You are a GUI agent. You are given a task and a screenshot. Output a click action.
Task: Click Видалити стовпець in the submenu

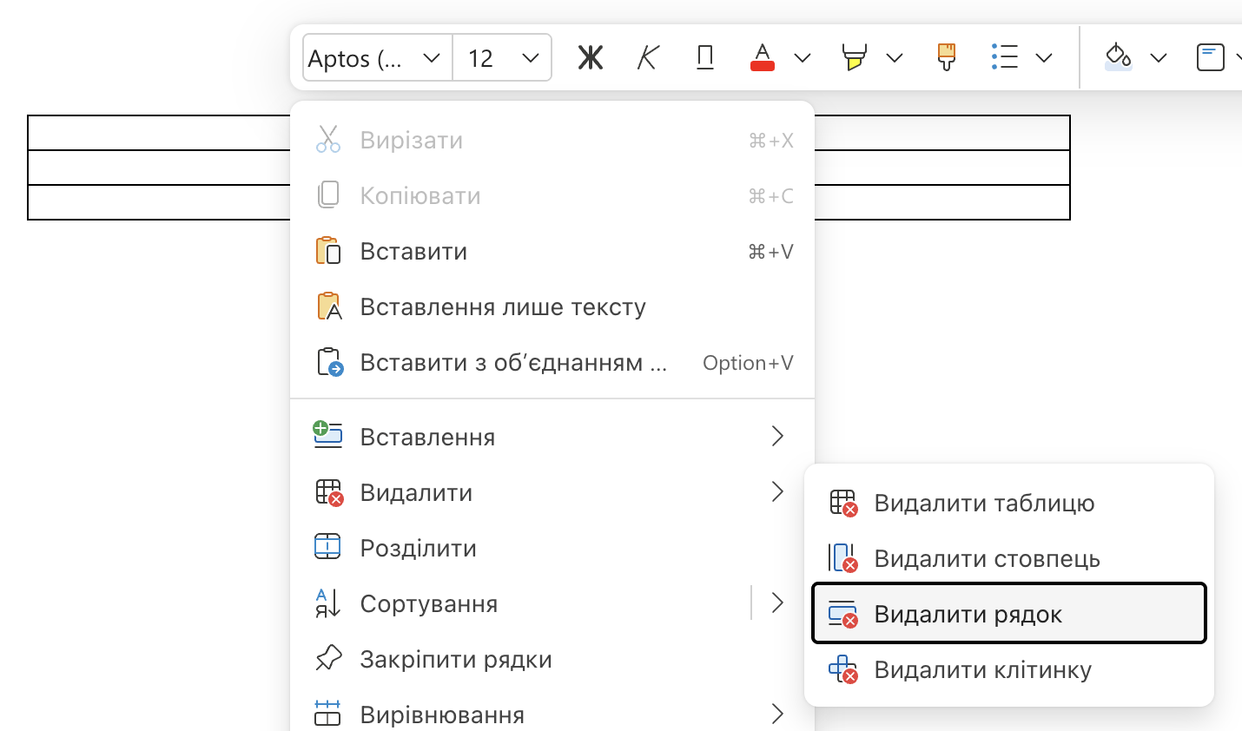[x=987, y=559]
